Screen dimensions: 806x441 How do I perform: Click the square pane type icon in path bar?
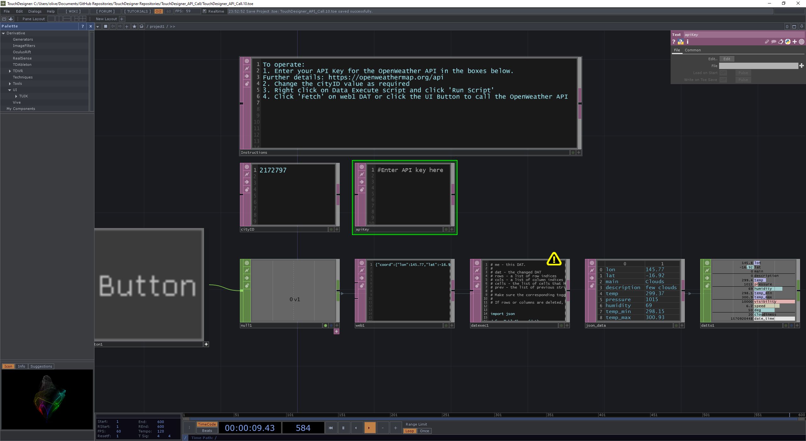[105, 26]
